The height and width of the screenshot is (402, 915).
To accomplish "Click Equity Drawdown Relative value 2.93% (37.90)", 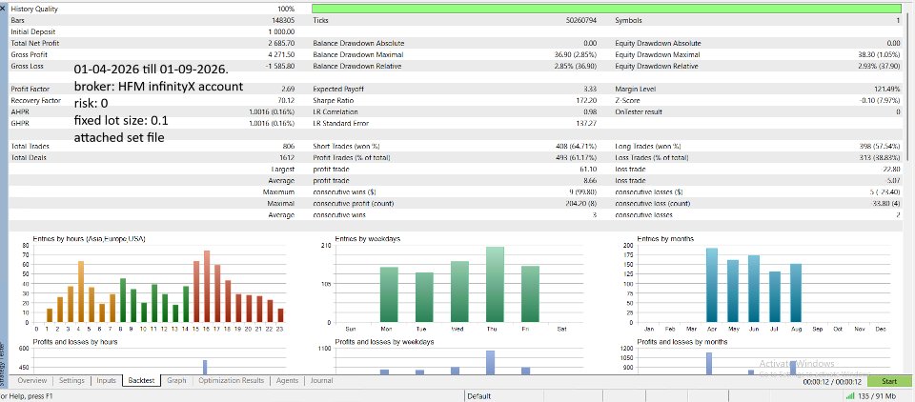I will pos(880,66).
